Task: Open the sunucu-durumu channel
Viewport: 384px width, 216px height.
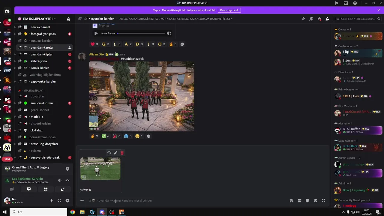Action: 44,103
